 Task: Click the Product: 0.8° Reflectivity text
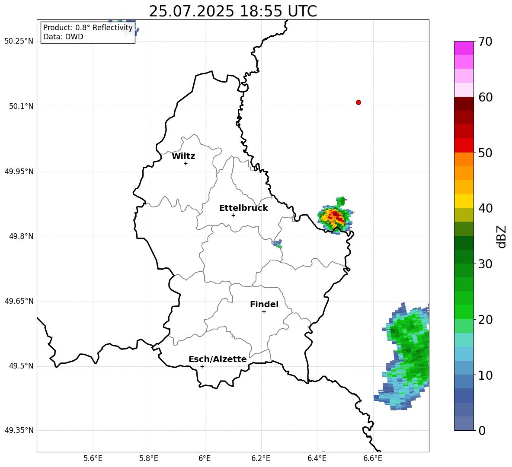click(88, 27)
